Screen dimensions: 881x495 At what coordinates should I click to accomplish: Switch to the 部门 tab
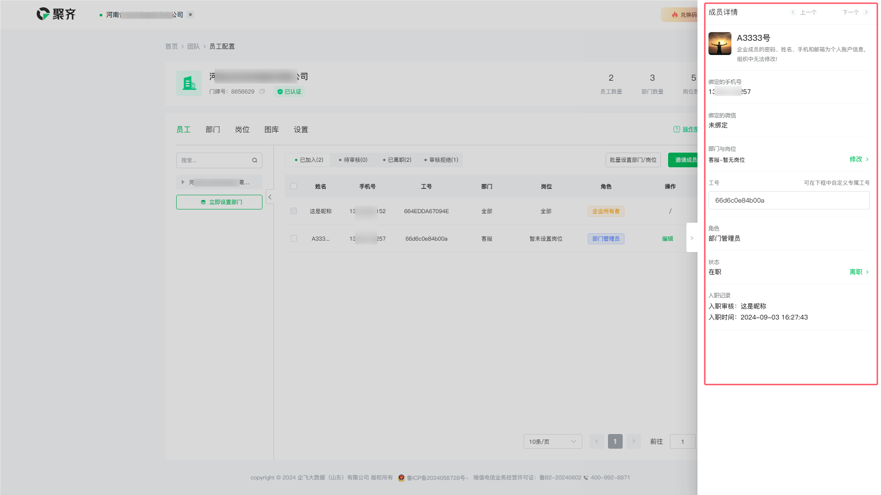pyautogui.click(x=213, y=130)
